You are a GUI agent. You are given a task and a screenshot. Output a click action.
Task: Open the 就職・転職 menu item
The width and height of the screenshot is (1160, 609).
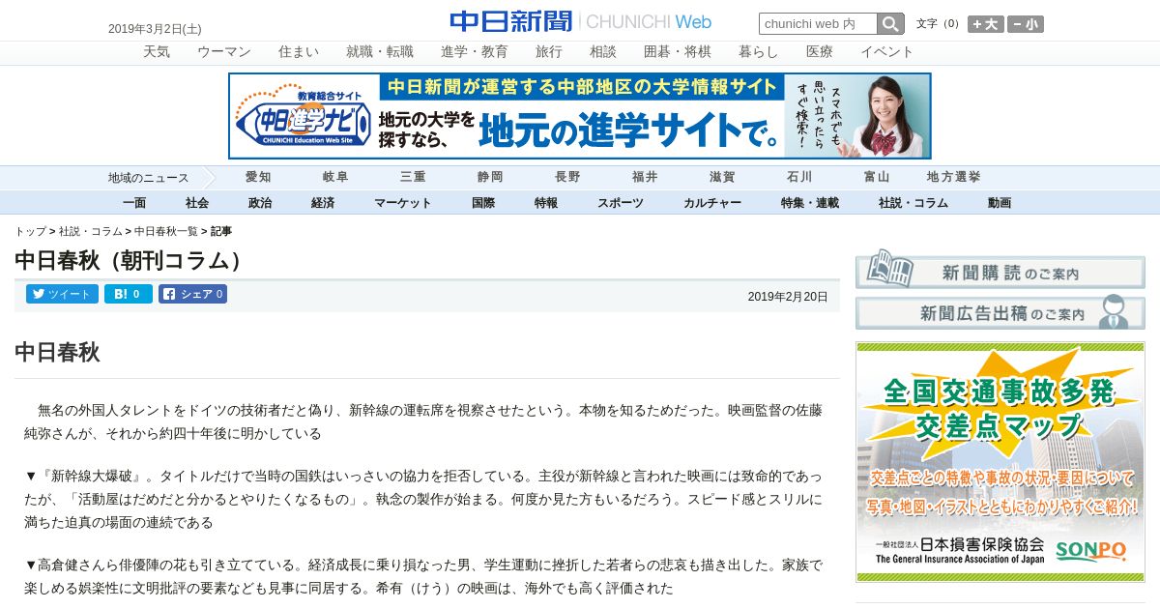380,52
